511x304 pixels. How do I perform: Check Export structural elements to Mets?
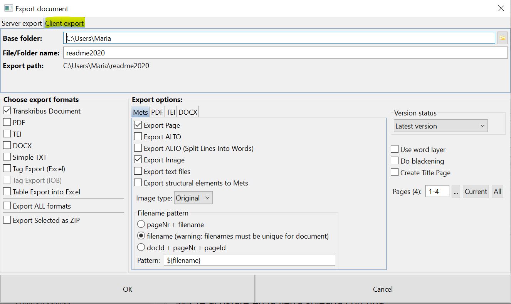[138, 183]
